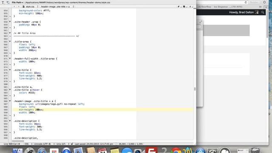Click the end-fold marker at line 991
272x153 pixels.
pyautogui.click(x=10, y=115)
